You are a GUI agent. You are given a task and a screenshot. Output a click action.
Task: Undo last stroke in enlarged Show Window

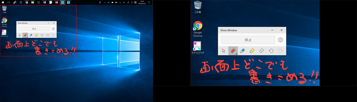coord(271,51)
